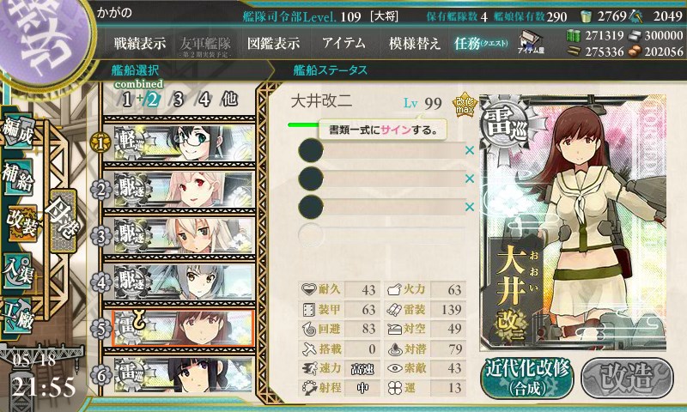The image size is (687, 412).
Task: Open the 任務 quest menu
Action: pos(481,43)
